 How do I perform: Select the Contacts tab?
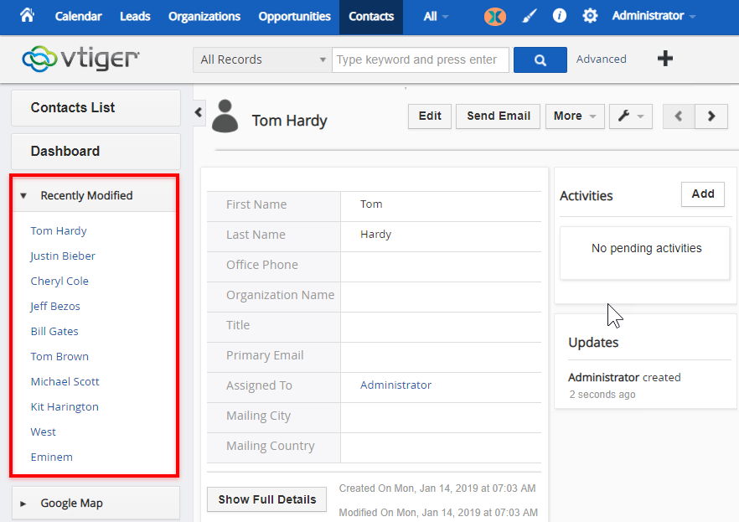(371, 17)
